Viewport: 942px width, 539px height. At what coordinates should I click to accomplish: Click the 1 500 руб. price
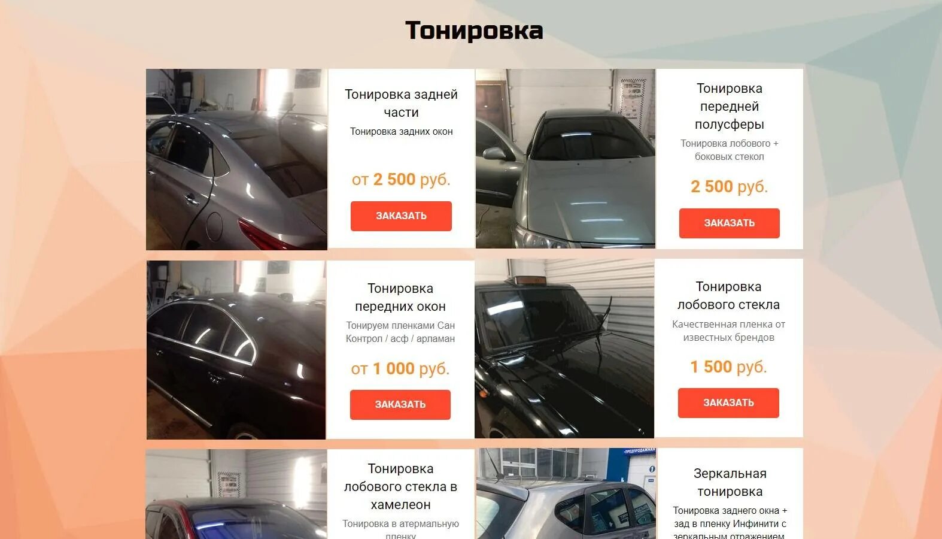tap(728, 367)
